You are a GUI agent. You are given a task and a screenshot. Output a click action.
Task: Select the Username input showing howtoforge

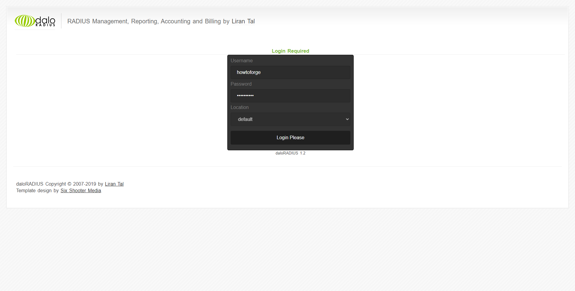point(290,72)
